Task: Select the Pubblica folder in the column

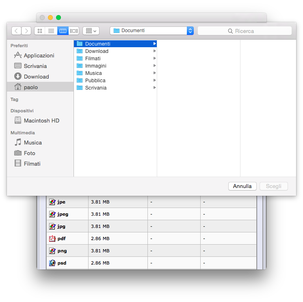Action: (x=115, y=80)
